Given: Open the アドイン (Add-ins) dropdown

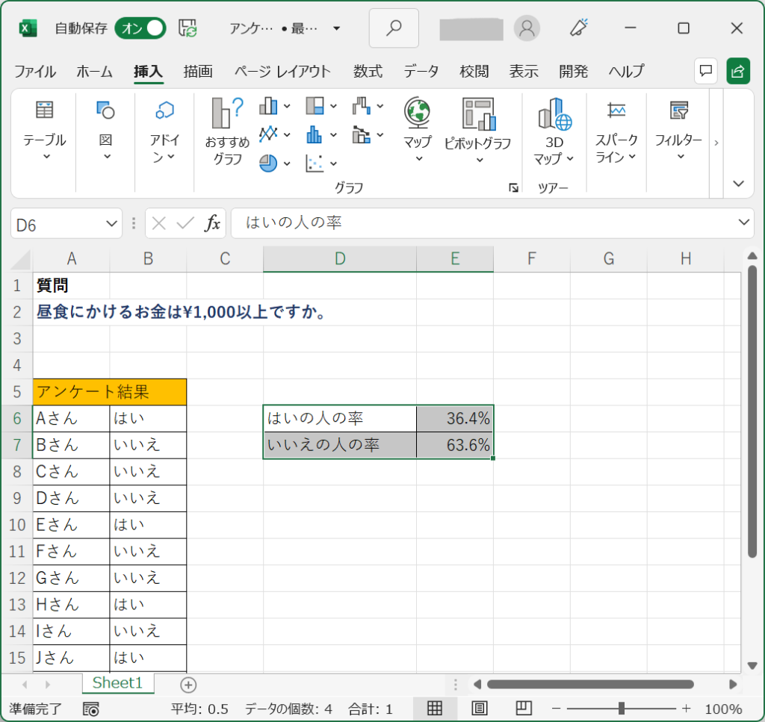Looking at the screenshot, I should point(164,131).
